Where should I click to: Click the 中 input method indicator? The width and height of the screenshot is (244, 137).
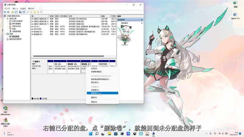pyautogui.click(x=215, y=134)
